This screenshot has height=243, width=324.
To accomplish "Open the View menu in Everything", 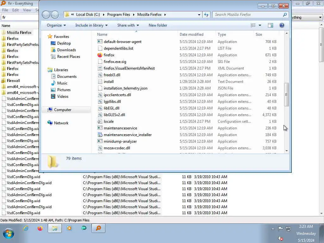I will click(x=27, y=10).
